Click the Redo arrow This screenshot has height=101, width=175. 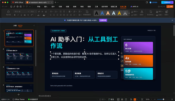tap(27, 7)
